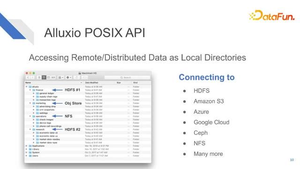Click the Edit Tags toolbar button
The image size is (300, 169).
point(84,77)
